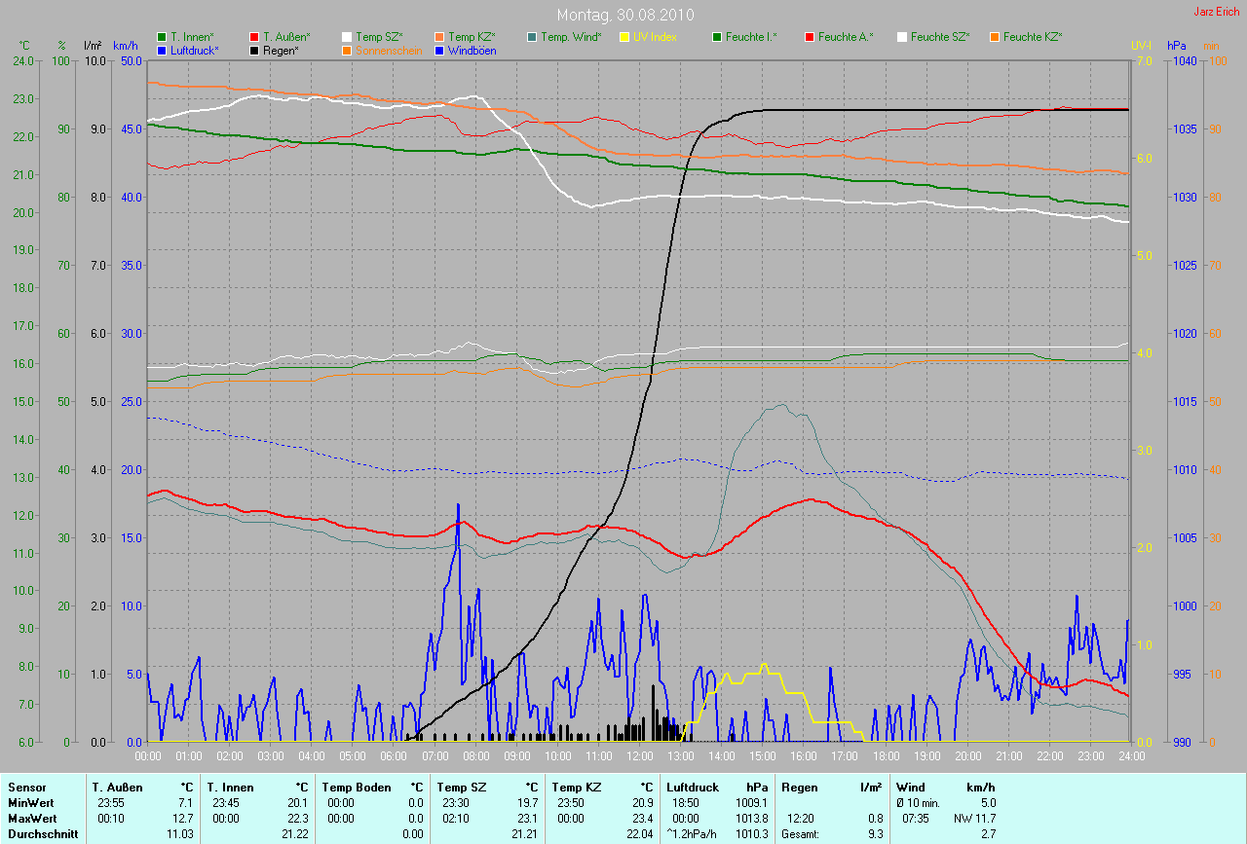
Task: Click the 'Ø 10 min.' wind label
Action: tap(920, 802)
